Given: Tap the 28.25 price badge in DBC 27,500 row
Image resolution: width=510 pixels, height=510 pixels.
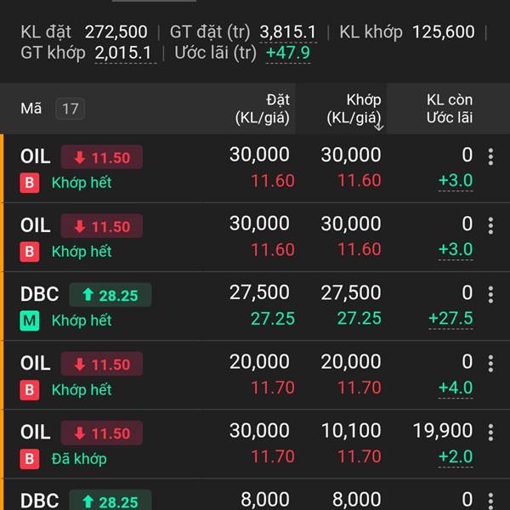Looking at the screenshot, I should point(110,295).
